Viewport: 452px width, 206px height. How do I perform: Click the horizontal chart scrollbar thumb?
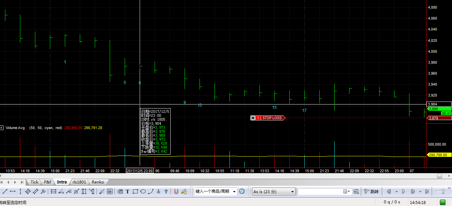[x=439, y=176]
